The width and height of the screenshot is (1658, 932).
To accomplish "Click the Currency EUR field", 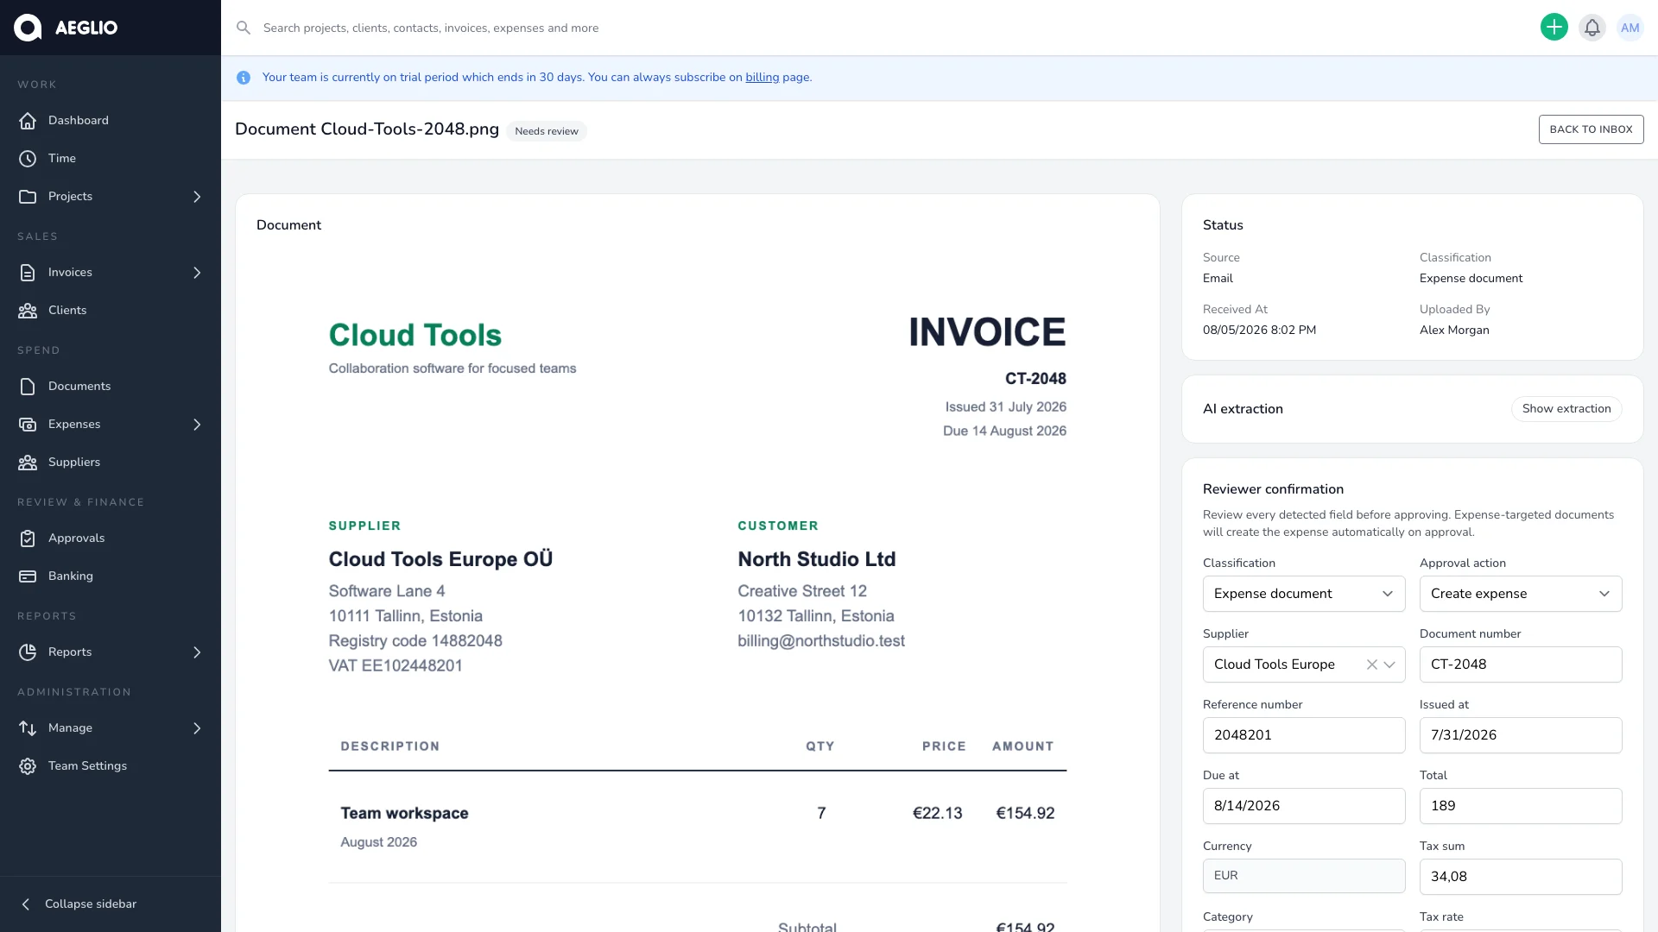I will point(1304,876).
